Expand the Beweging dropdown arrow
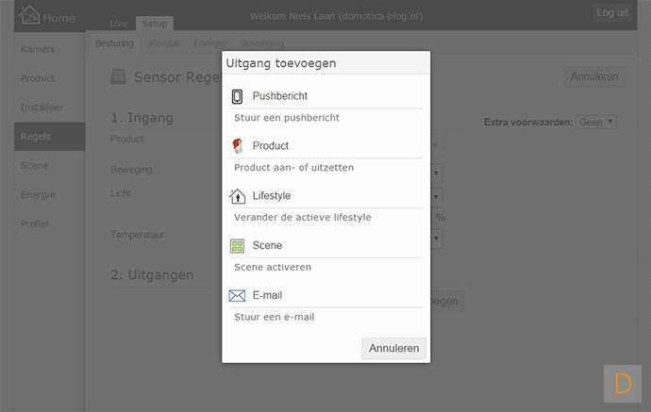Image resolution: width=651 pixels, height=412 pixels. tap(438, 173)
